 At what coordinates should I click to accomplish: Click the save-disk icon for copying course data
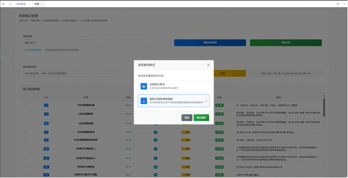pos(144,101)
